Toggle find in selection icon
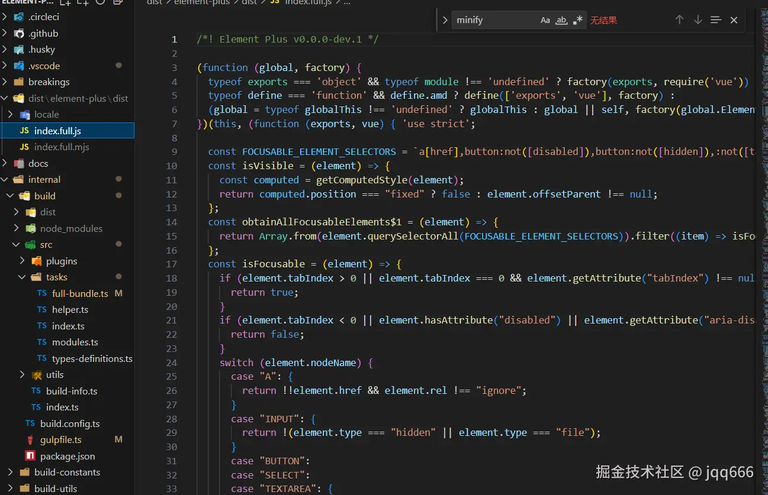Image resolution: width=768 pixels, height=495 pixels. click(716, 20)
